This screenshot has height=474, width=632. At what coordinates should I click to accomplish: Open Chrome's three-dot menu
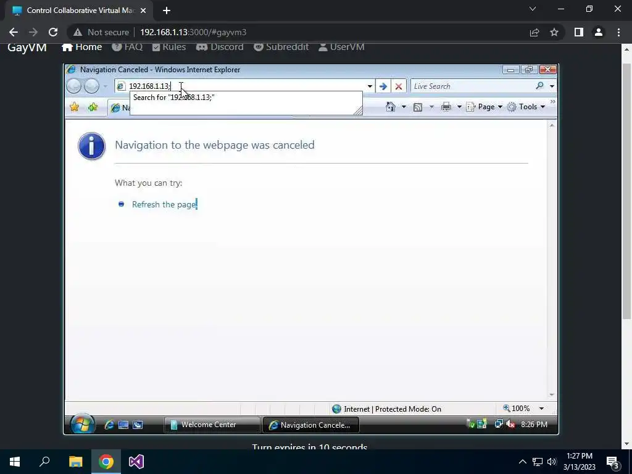click(618, 32)
